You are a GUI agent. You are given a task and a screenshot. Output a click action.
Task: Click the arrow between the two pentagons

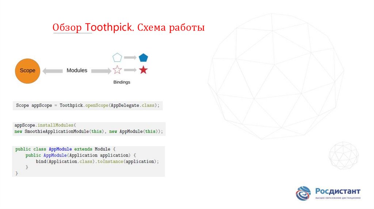[130, 58]
